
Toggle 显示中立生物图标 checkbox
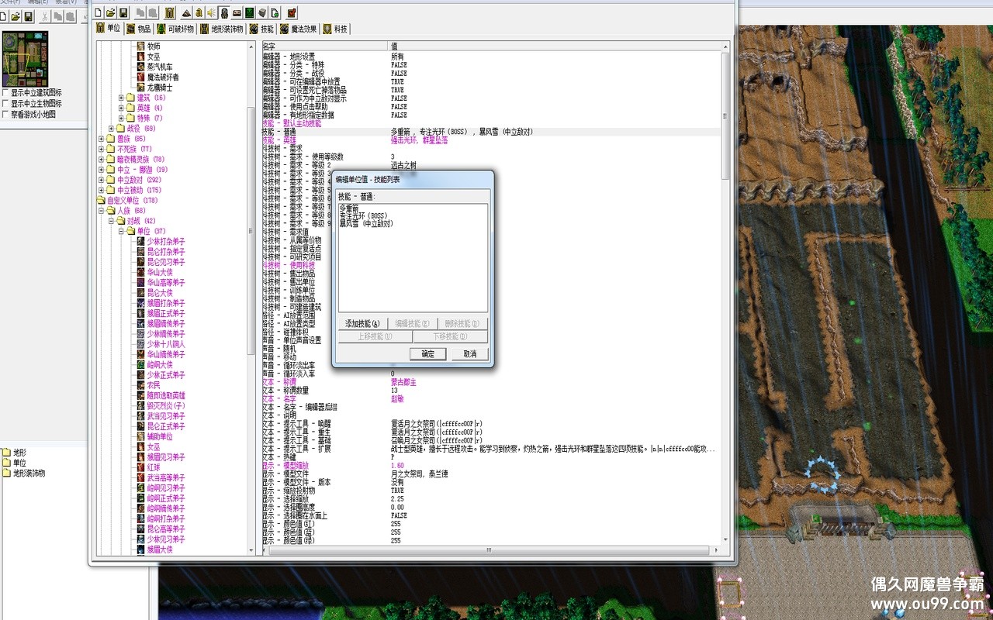[6, 103]
